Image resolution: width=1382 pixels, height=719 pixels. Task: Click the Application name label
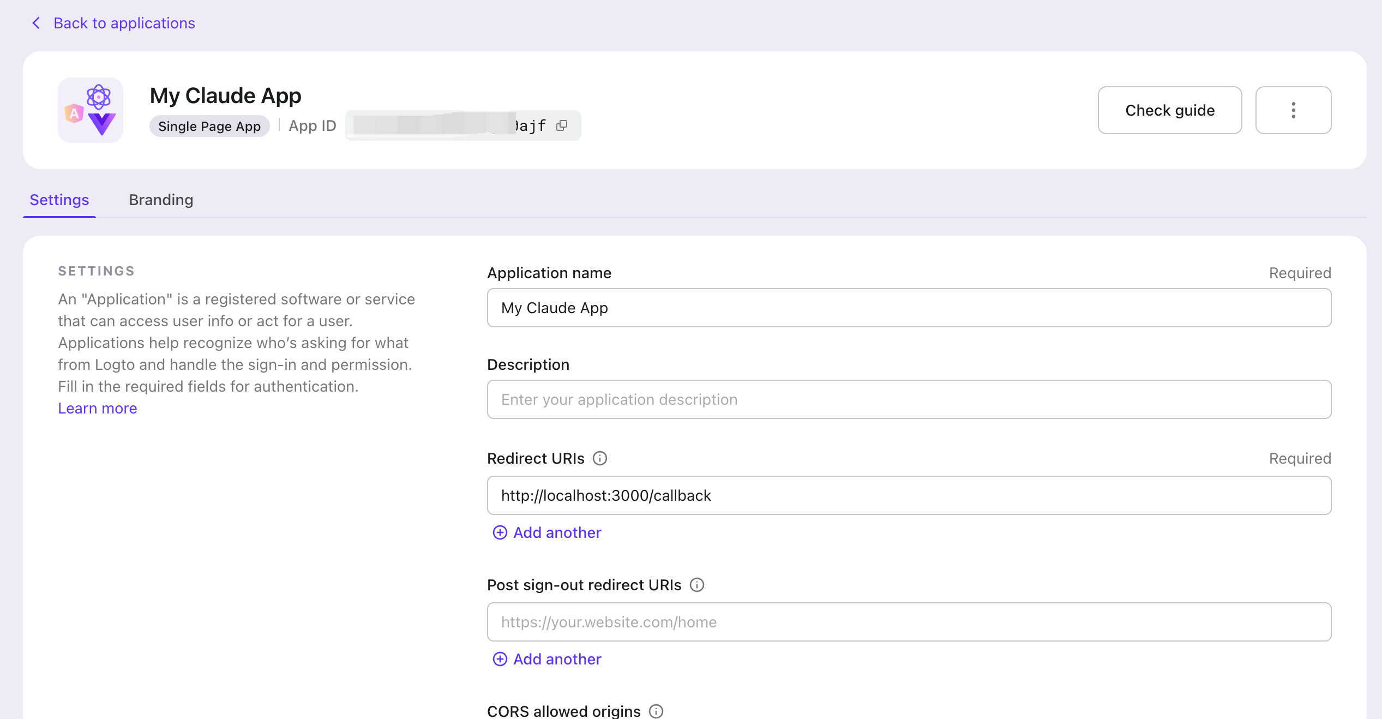point(549,273)
